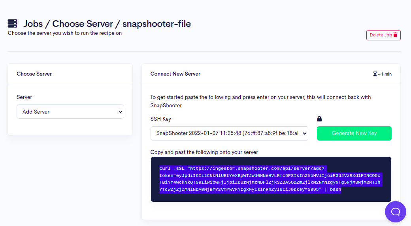Click the '~1 min' time estimate

(385, 74)
